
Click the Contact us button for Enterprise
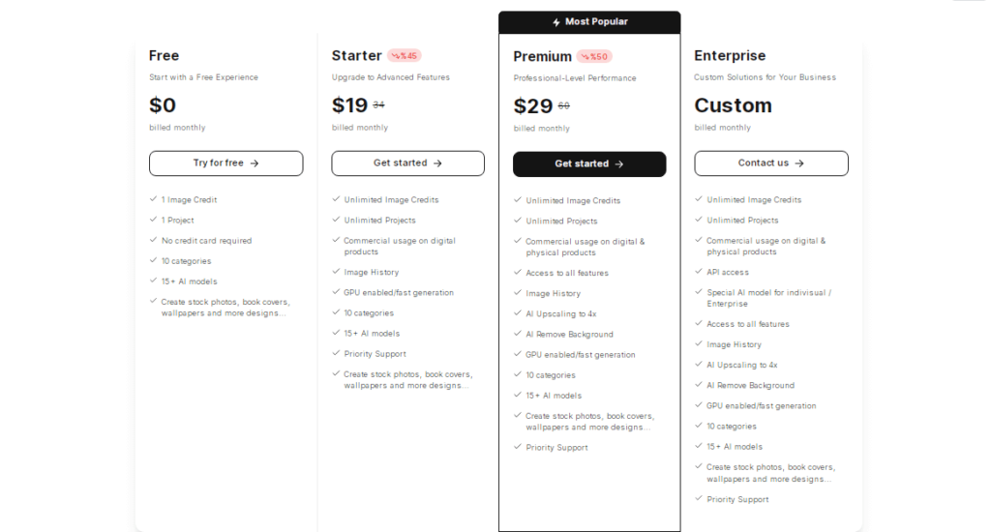click(771, 163)
